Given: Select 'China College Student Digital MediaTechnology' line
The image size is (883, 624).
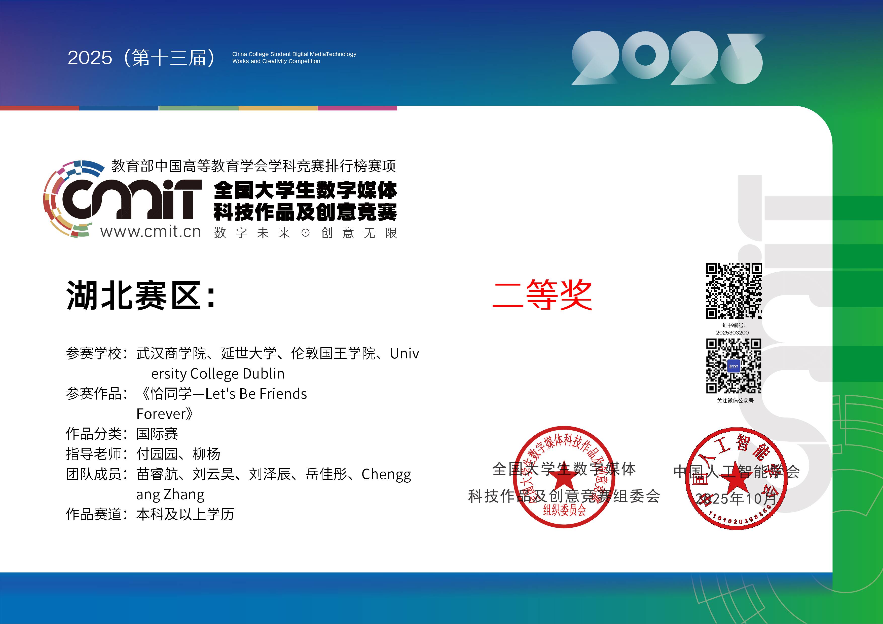Looking at the screenshot, I should point(294,54).
